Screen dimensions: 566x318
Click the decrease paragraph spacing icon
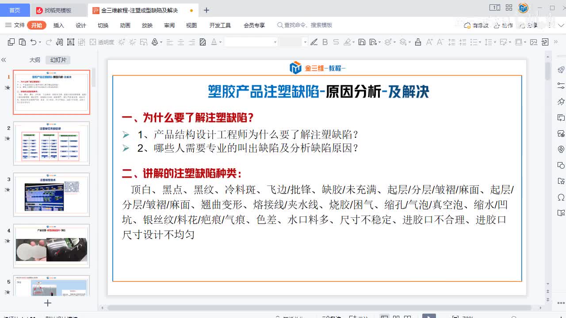point(463,42)
